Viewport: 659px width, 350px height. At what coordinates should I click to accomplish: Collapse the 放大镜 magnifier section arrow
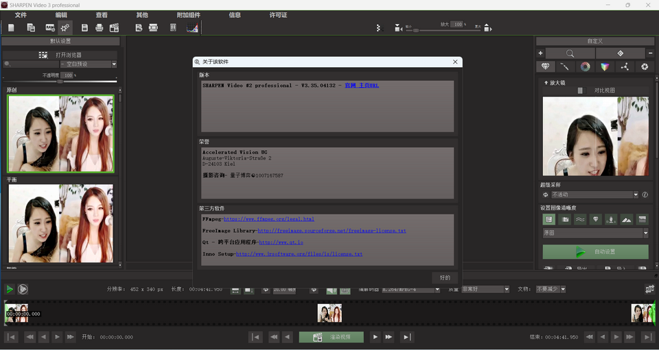(x=546, y=83)
